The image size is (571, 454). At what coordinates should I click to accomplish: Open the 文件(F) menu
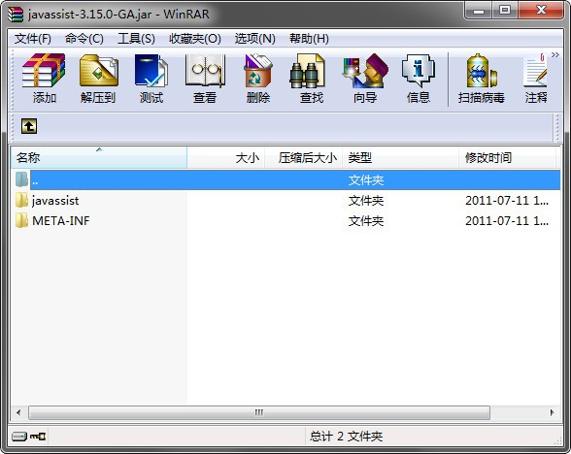click(33, 38)
